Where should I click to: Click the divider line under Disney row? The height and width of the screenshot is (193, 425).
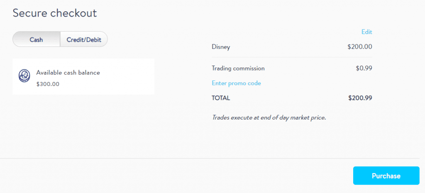coord(292,57)
